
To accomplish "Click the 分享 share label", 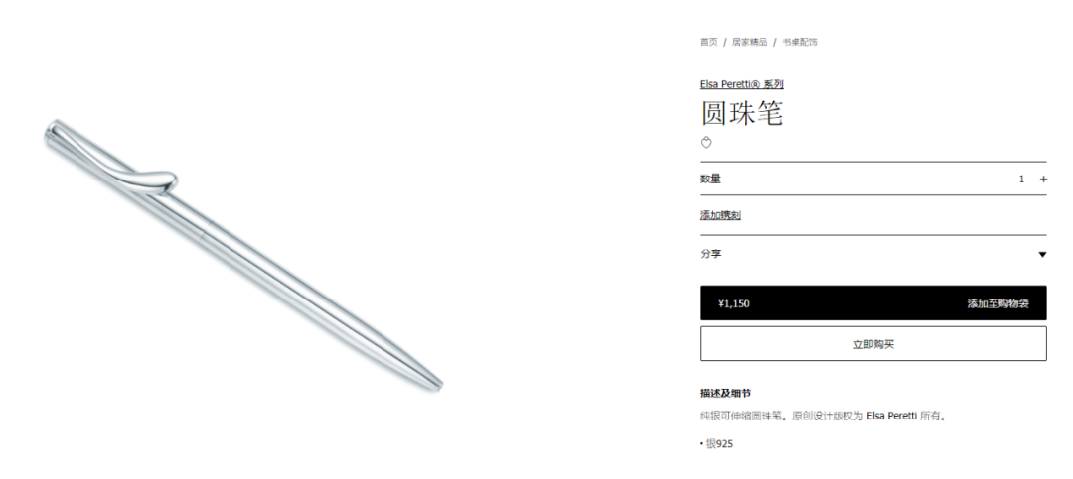I will click(x=710, y=254).
